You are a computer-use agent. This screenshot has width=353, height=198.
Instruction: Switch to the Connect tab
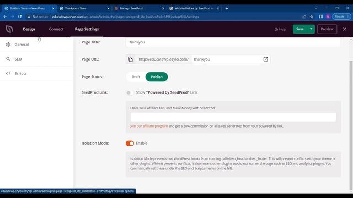point(56,29)
